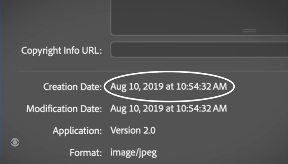
Task: Click the 10:54:32 AM time in Modification Date
Action: [201, 108]
